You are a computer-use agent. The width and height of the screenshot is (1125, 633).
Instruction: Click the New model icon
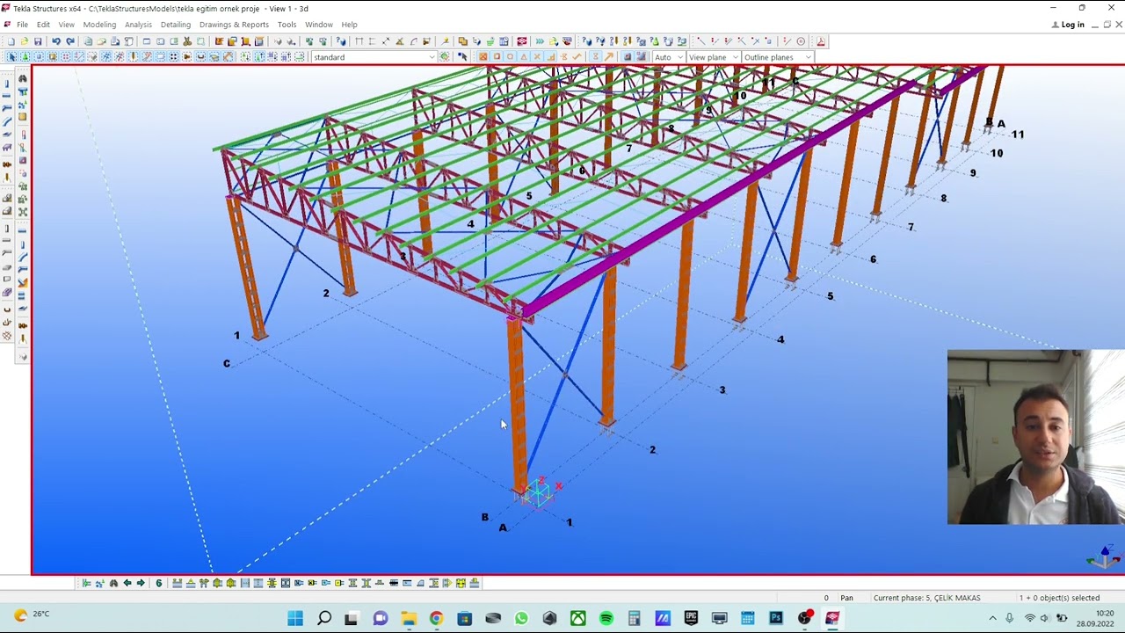11,41
